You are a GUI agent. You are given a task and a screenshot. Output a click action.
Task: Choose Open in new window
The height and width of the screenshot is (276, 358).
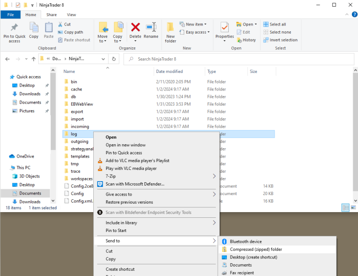(x=156, y=145)
